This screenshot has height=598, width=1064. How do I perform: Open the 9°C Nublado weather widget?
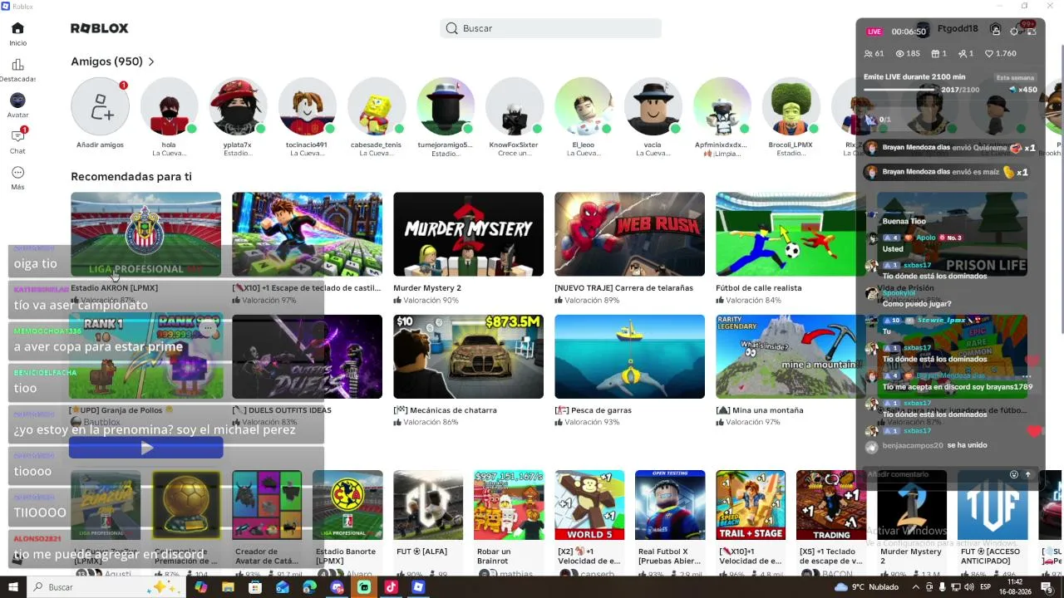pos(866,587)
